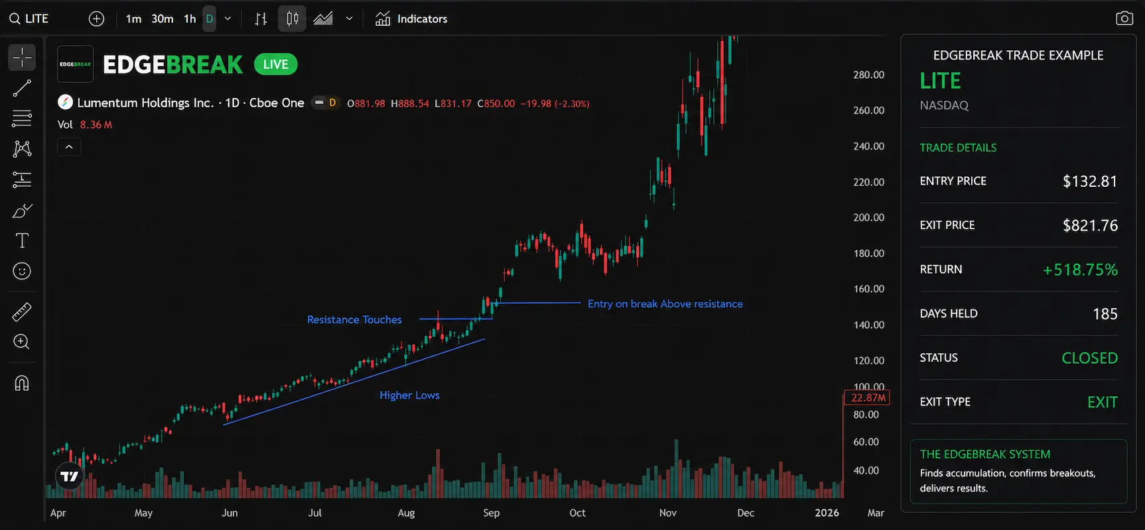The image size is (1145, 530).
Task: Toggle the magnet snap mode
Action: pyautogui.click(x=22, y=383)
